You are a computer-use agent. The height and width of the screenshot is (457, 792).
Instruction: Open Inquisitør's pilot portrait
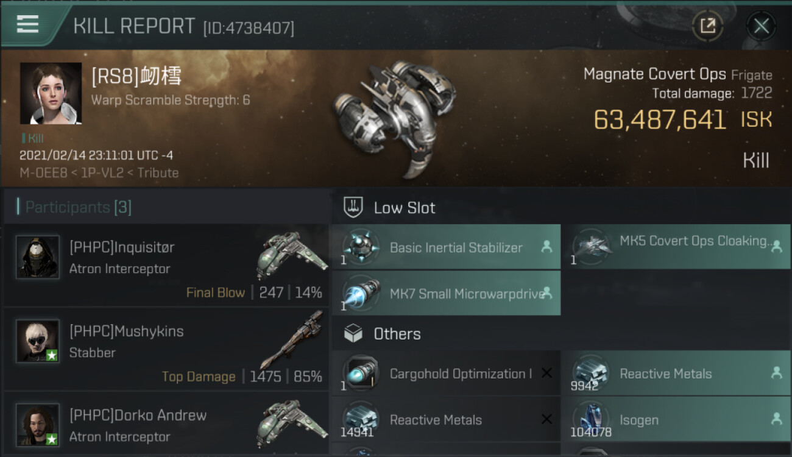[38, 257]
